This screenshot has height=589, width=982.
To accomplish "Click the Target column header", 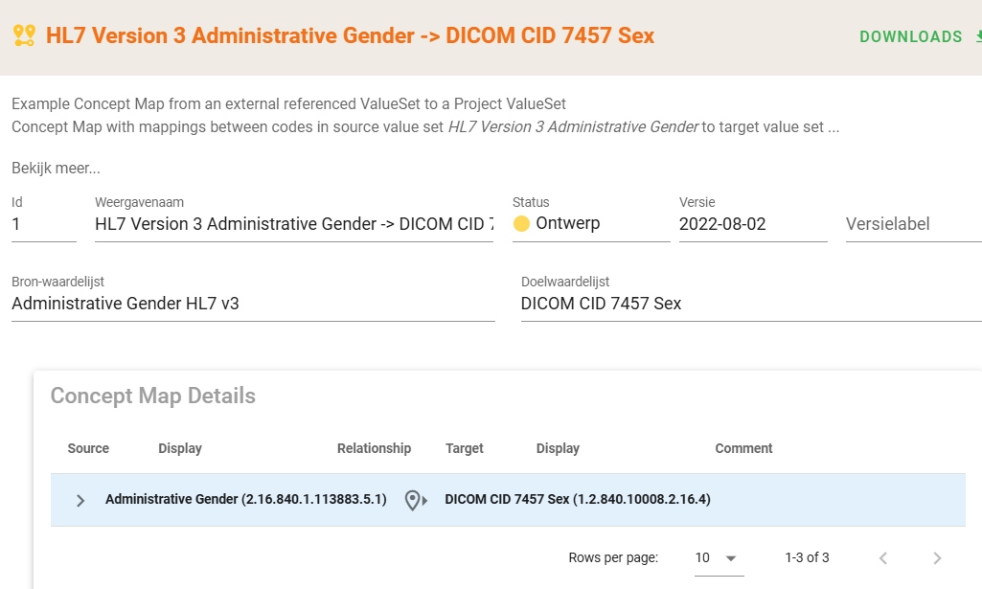I will [x=465, y=448].
